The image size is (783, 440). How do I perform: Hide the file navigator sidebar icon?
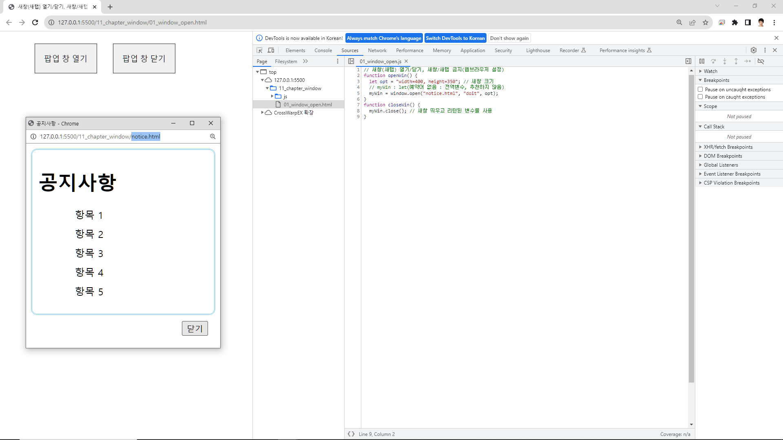point(351,61)
